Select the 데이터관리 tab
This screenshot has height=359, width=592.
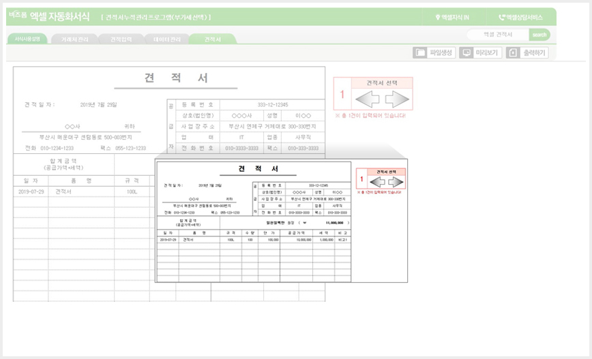pos(167,40)
